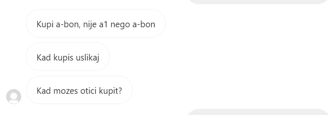Click the "a1" text in the first message
The height and width of the screenshot is (115, 336).
pos(102,25)
